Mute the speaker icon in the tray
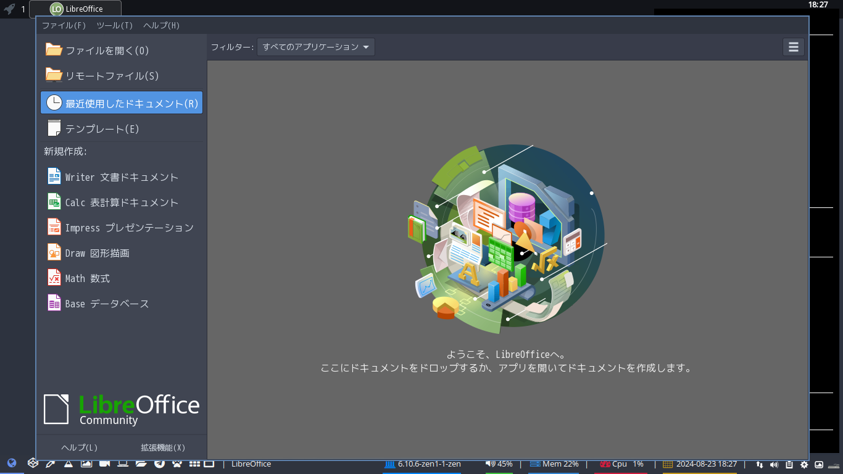This screenshot has width=843, height=474. click(774, 464)
